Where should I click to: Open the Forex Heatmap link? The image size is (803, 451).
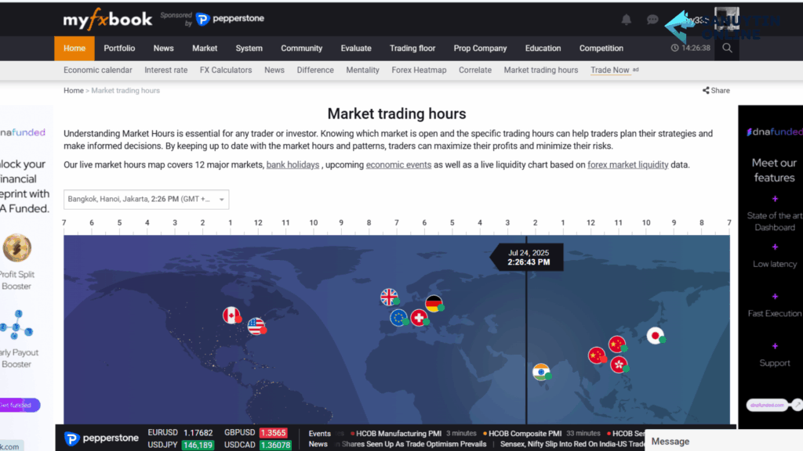point(419,70)
